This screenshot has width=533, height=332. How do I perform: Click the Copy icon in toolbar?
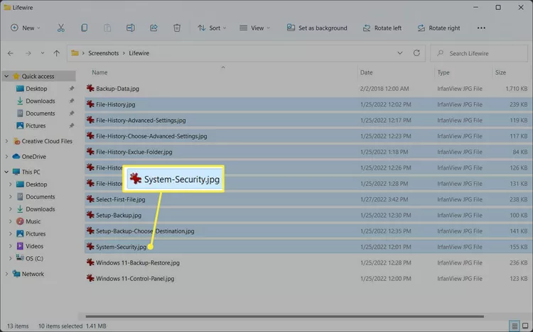[84, 28]
